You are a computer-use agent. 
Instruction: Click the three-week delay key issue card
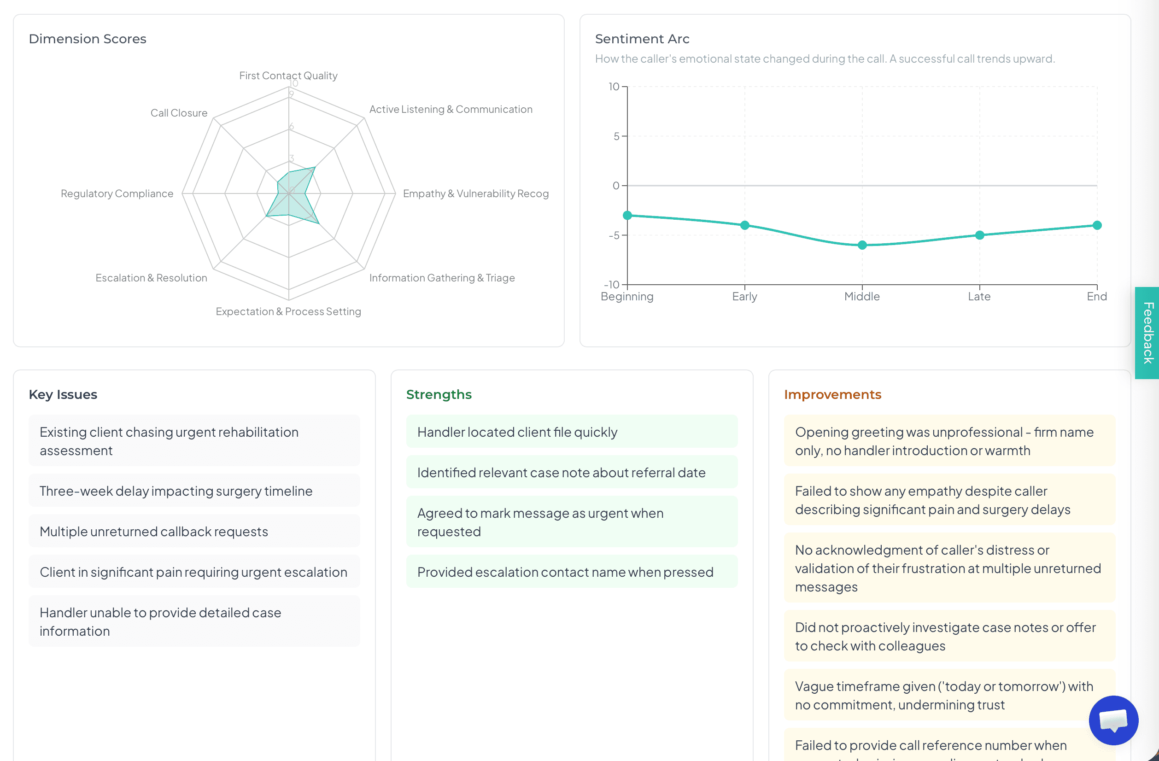[194, 491]
